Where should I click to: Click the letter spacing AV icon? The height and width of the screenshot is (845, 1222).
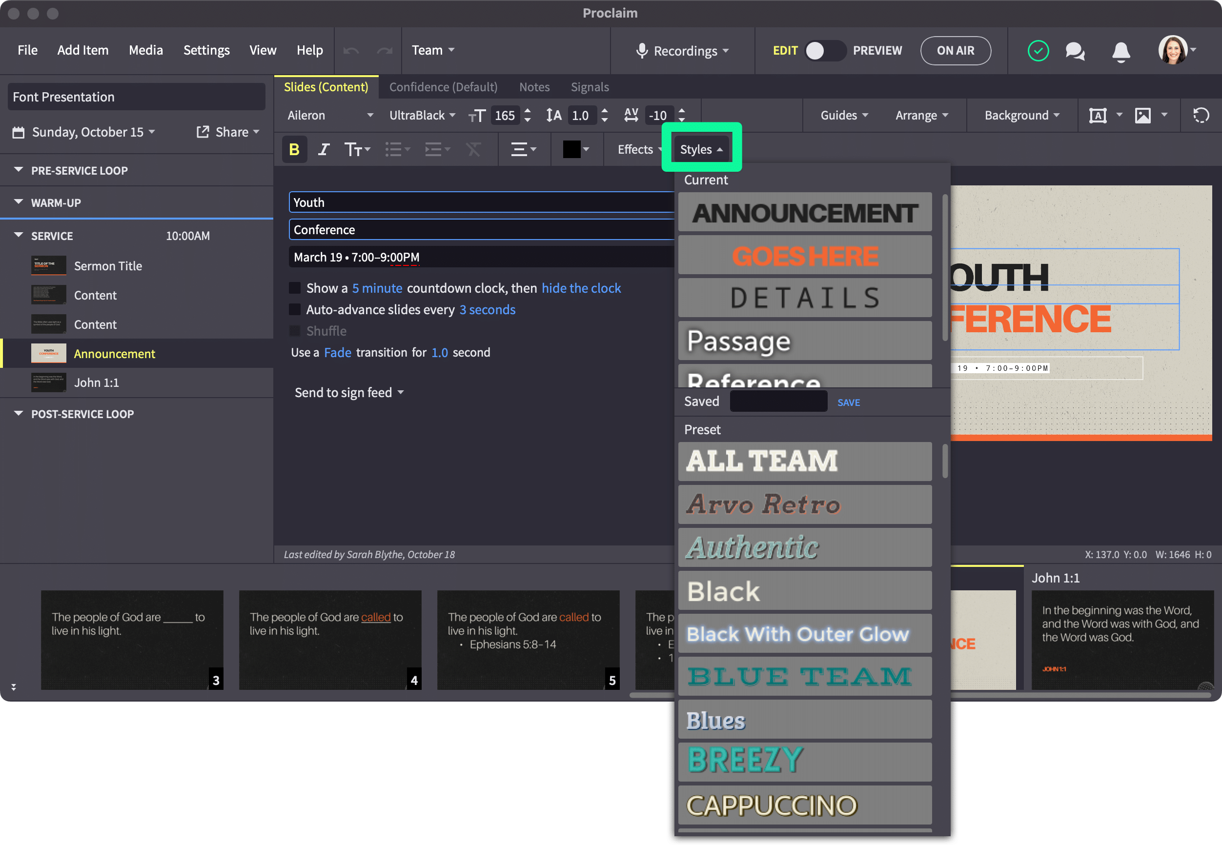tap(631, 116)
